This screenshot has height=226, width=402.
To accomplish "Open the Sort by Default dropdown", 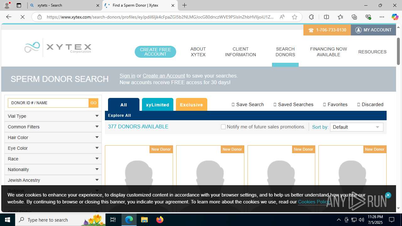I will pos(356,127).
